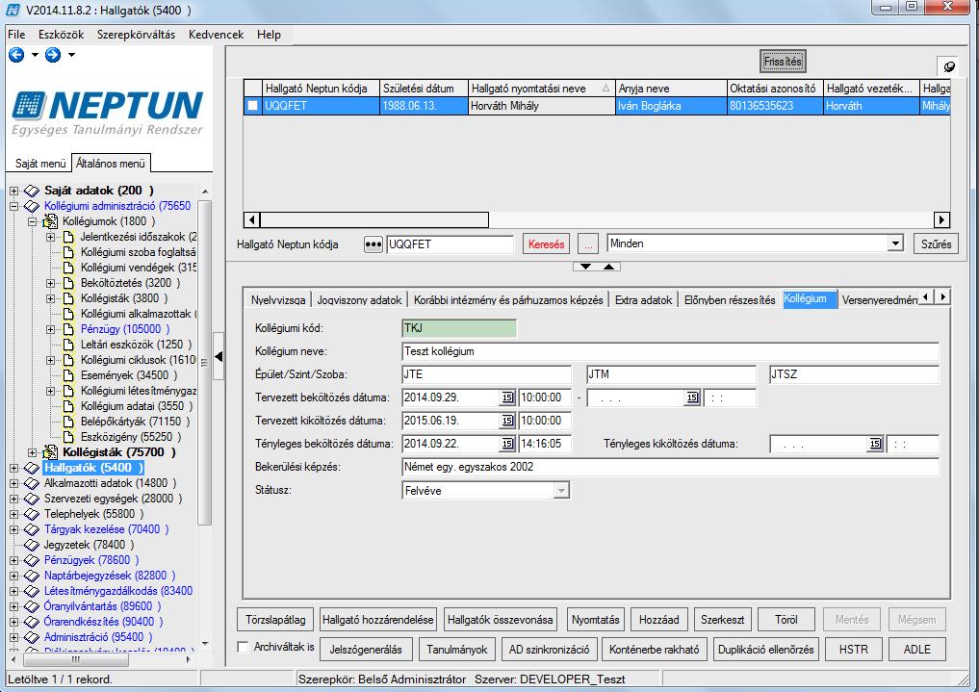Click the Törzslapátlag button
The image size is (979, 692).
point(275,620)
